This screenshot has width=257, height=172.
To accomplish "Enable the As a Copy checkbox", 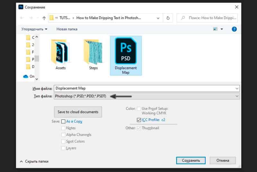I will click(x=63, y=121).
